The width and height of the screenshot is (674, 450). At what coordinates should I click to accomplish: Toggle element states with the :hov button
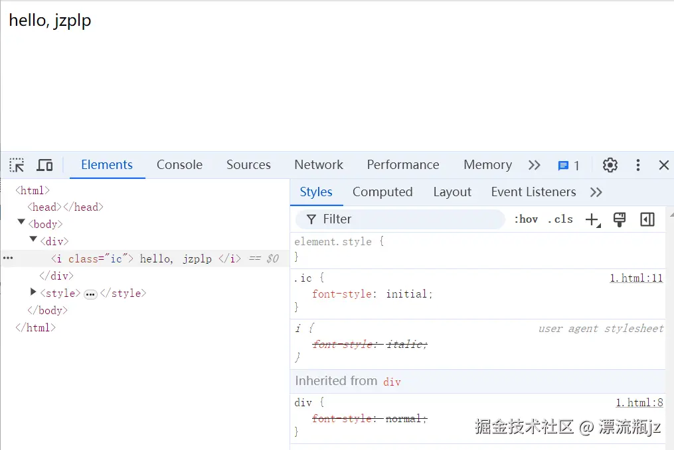click(x=526, y=219)
